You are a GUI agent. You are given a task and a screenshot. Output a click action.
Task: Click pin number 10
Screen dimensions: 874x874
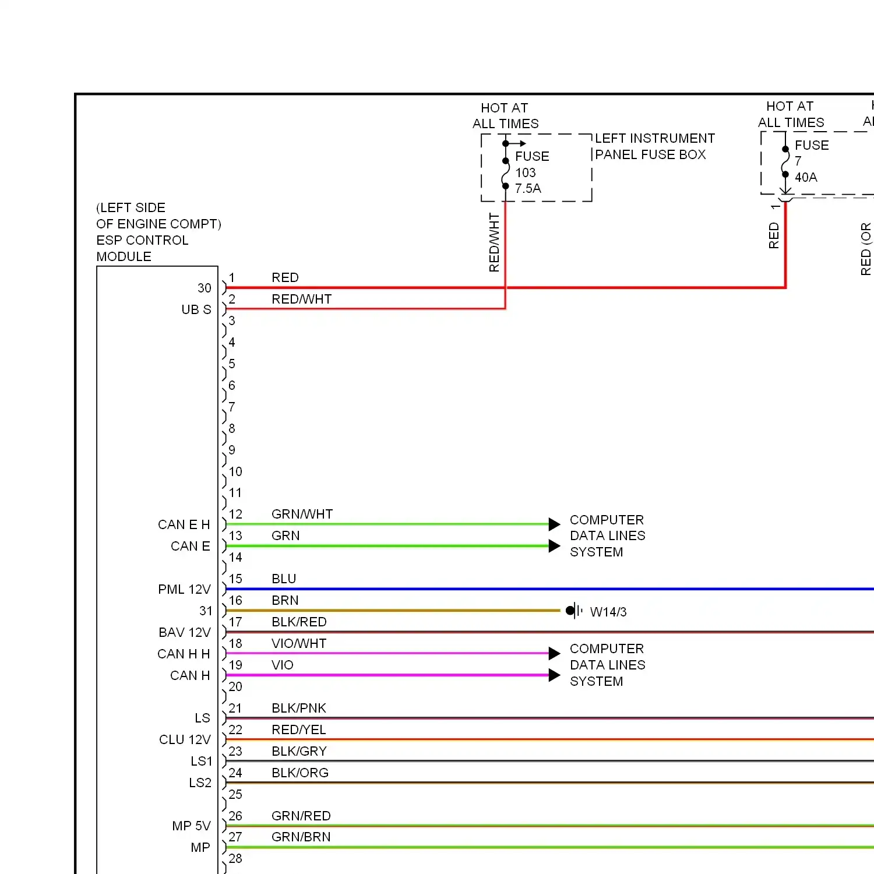click(x=235, y=471)
